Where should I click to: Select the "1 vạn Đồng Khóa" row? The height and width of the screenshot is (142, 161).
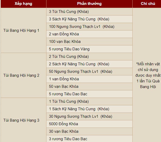coord(64,79)
